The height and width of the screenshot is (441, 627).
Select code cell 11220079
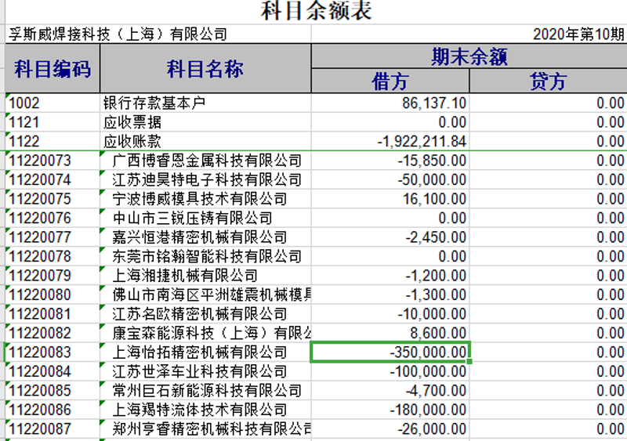coord(53,276)
